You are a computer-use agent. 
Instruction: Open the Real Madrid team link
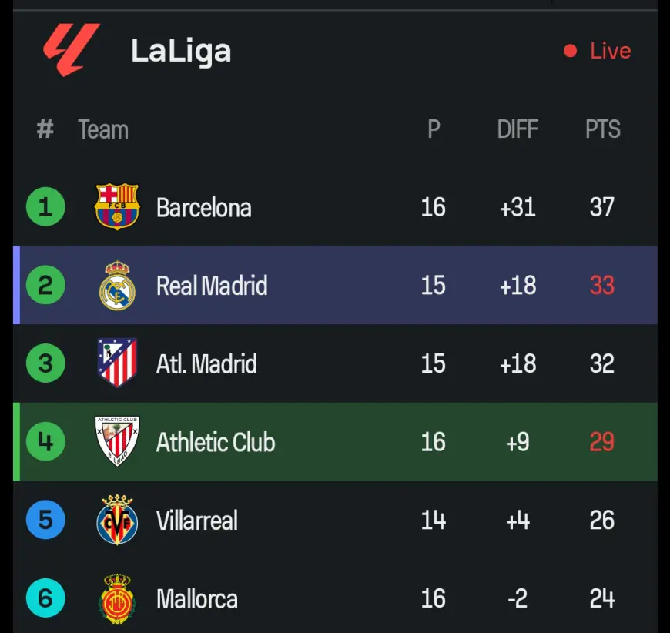tap(212, 286)
